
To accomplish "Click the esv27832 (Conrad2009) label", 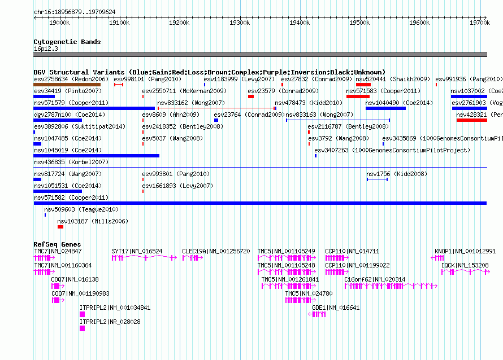I will (x=316, y=79).
